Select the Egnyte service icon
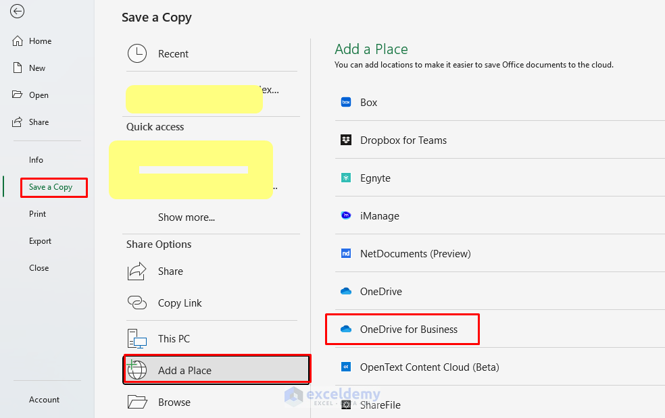 (x=346, y=178)
